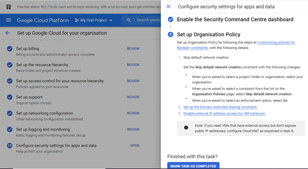Review the networking configuration task

pos(133,113)
